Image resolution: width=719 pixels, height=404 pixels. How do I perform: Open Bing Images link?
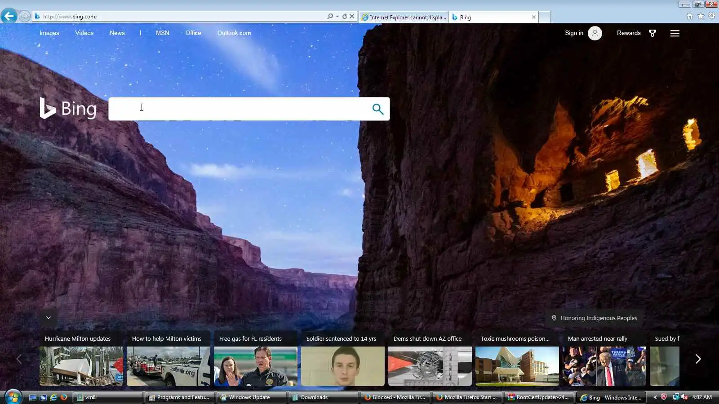click(x=49, y=33)
